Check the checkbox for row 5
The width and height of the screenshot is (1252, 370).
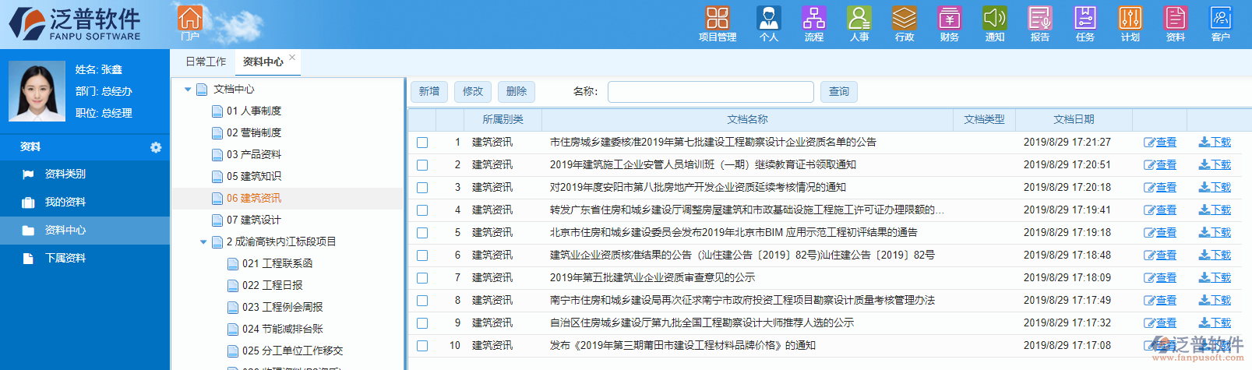click(422, 233)
